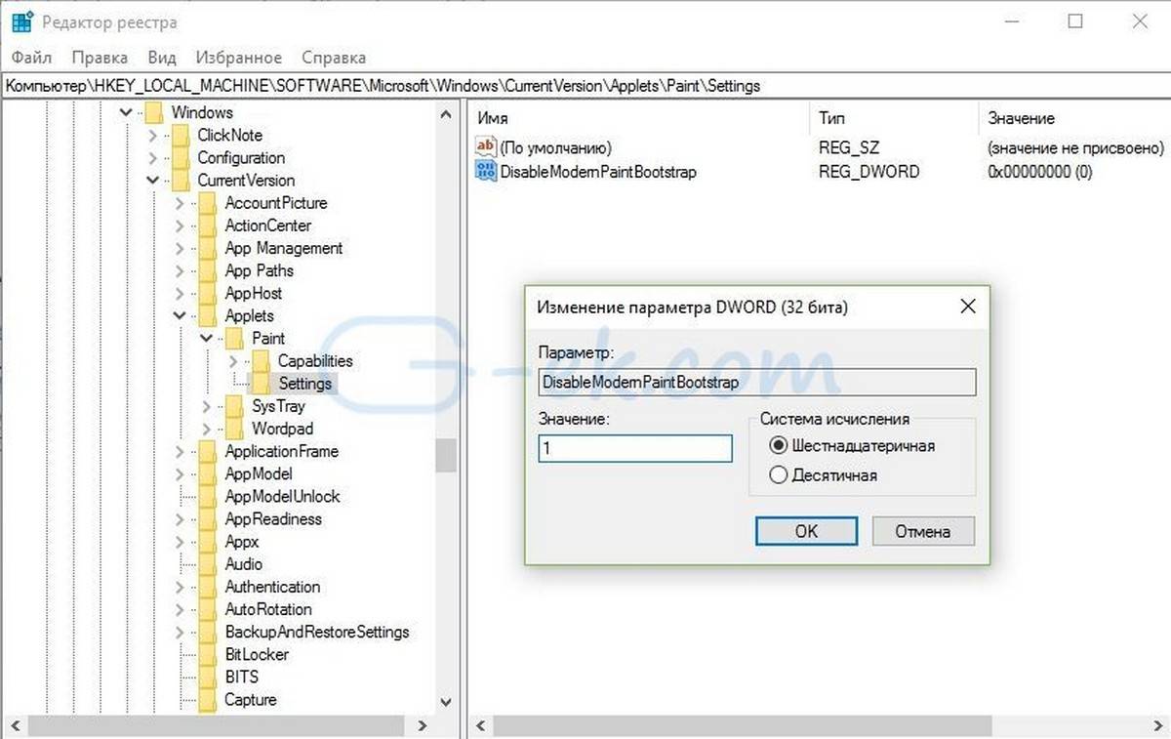
Task: Collapse the Applets tree node
Action: [181, 315]
